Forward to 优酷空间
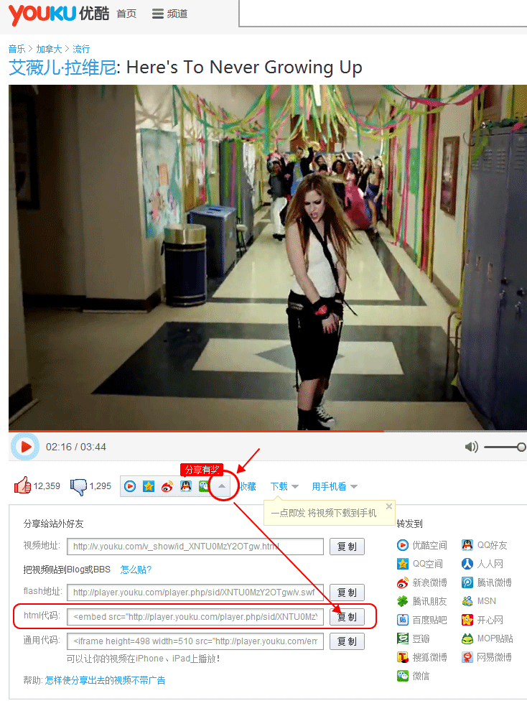The width and height of the screenshot is (527, 706). (421, 545)
